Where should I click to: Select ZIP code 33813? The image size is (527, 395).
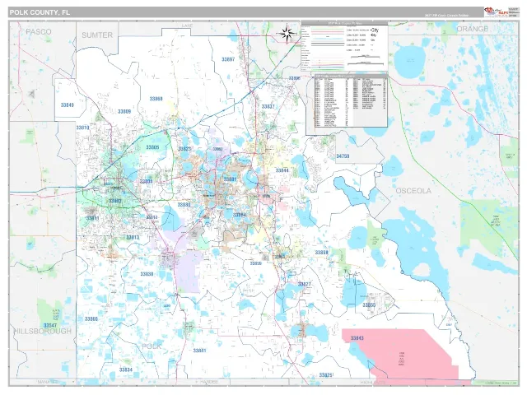pyautogui.click(x=133, y=238)
